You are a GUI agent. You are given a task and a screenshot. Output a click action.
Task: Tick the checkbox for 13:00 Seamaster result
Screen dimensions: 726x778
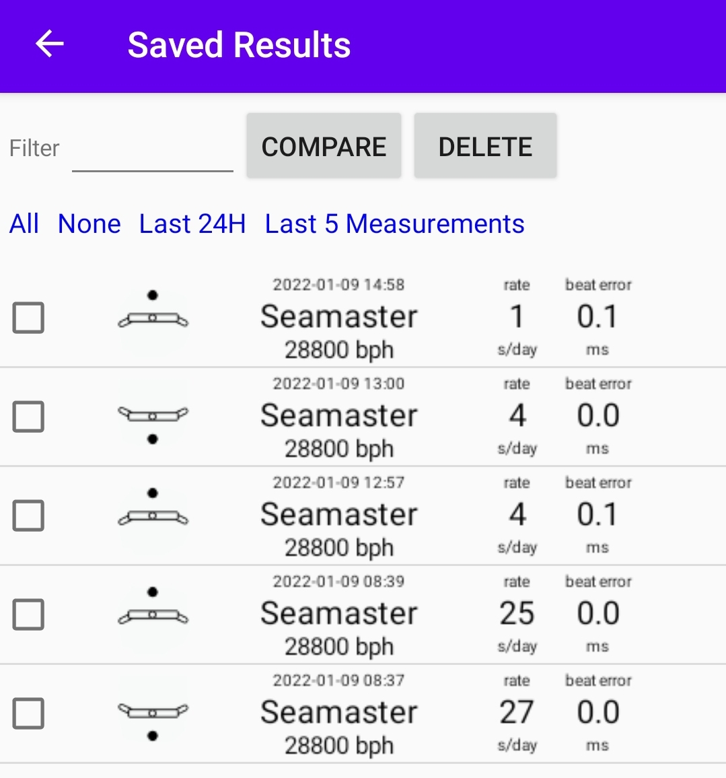coord(29,417)
